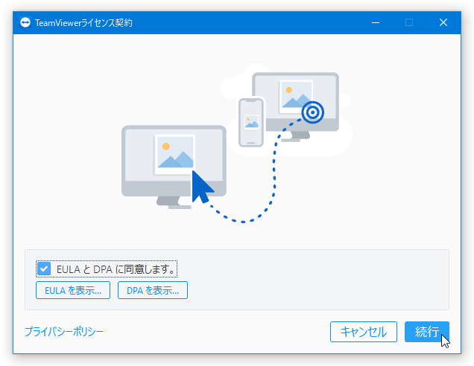Screen dimensions: 474x366
Task: Uncheck the EULA と DPA に同意します checkbox
Action: [44, 269]
